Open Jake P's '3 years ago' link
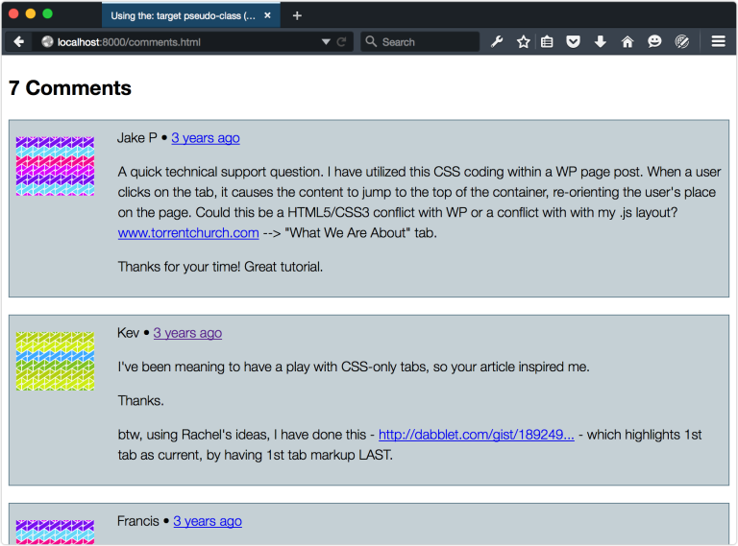The image size is (738, 546). (x=206, y=138)
